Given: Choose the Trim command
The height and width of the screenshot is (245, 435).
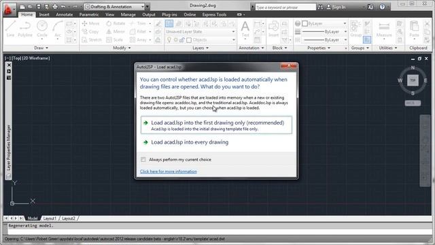Looking at the screenshot, I should coord(138,23).
